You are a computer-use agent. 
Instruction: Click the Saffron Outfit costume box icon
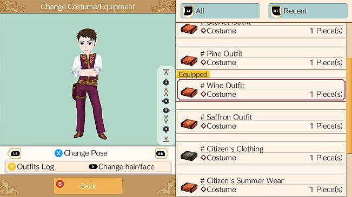coord(189,124)
